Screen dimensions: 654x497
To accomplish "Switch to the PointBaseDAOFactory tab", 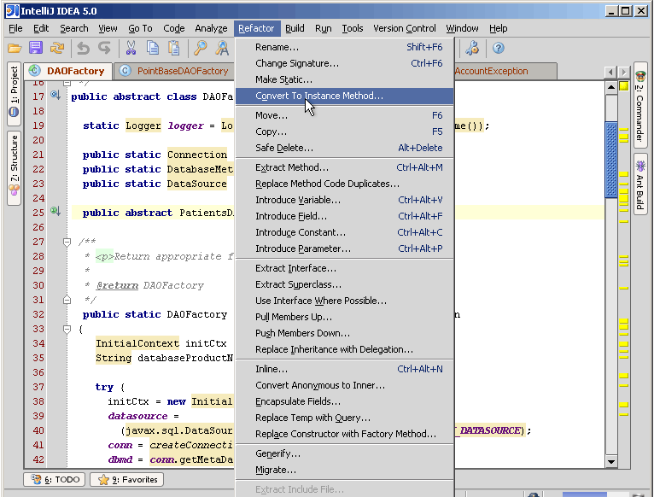I will click(x=176, y=71).
